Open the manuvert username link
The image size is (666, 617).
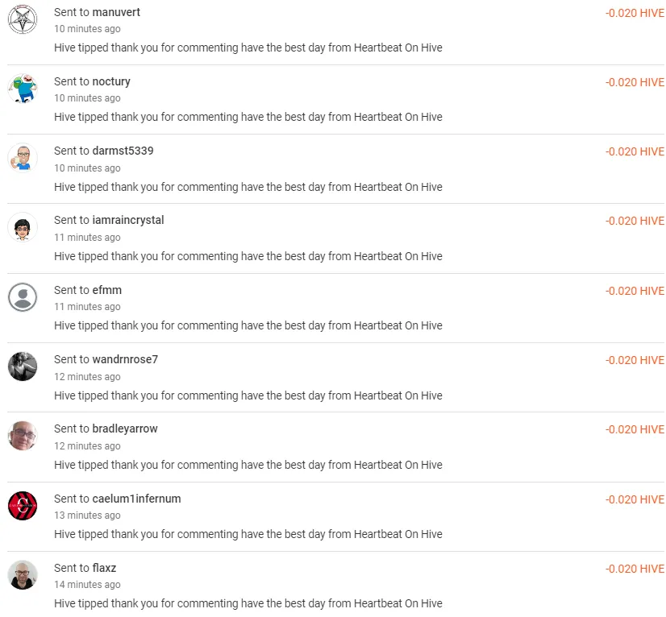tap(116, 12)
